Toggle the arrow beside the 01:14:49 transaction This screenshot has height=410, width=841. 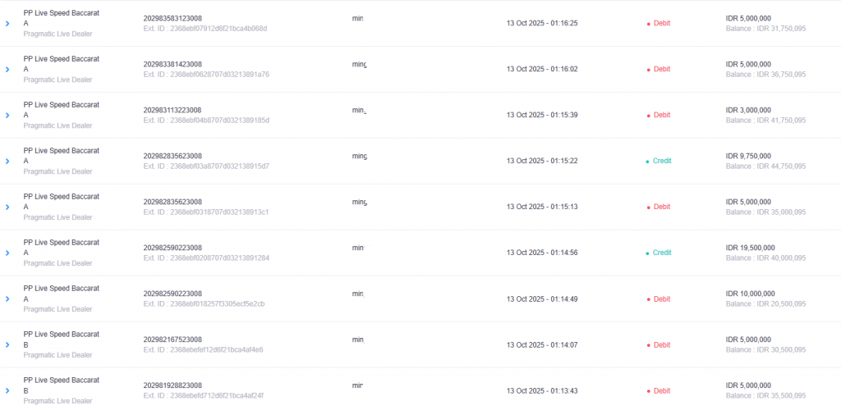[7, 299]
